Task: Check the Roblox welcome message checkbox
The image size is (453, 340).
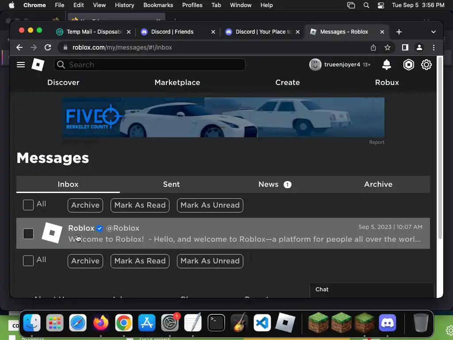Action: (x=28, y=234)
